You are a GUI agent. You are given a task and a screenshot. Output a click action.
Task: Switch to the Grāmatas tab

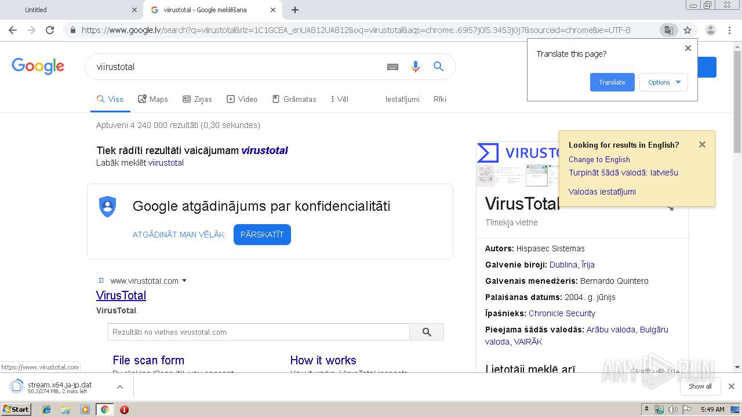294,99
